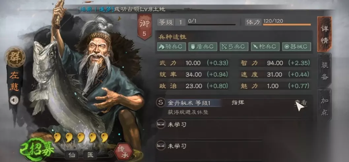
Task: Select the 枪兵C spear troop icon
Action: pyautogui.click(x=265, y=47)
